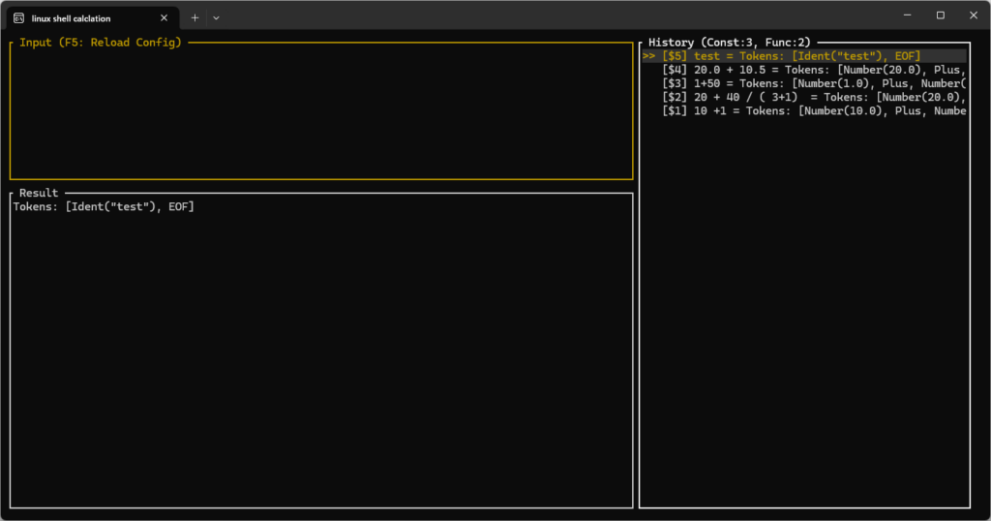Select history entry [$2] 20 + 40 / ( 3+1)
991x521 pixels.
[813, 97]
